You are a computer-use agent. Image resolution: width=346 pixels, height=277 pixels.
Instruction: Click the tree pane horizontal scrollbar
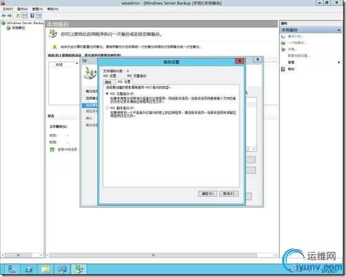point(18,255)
